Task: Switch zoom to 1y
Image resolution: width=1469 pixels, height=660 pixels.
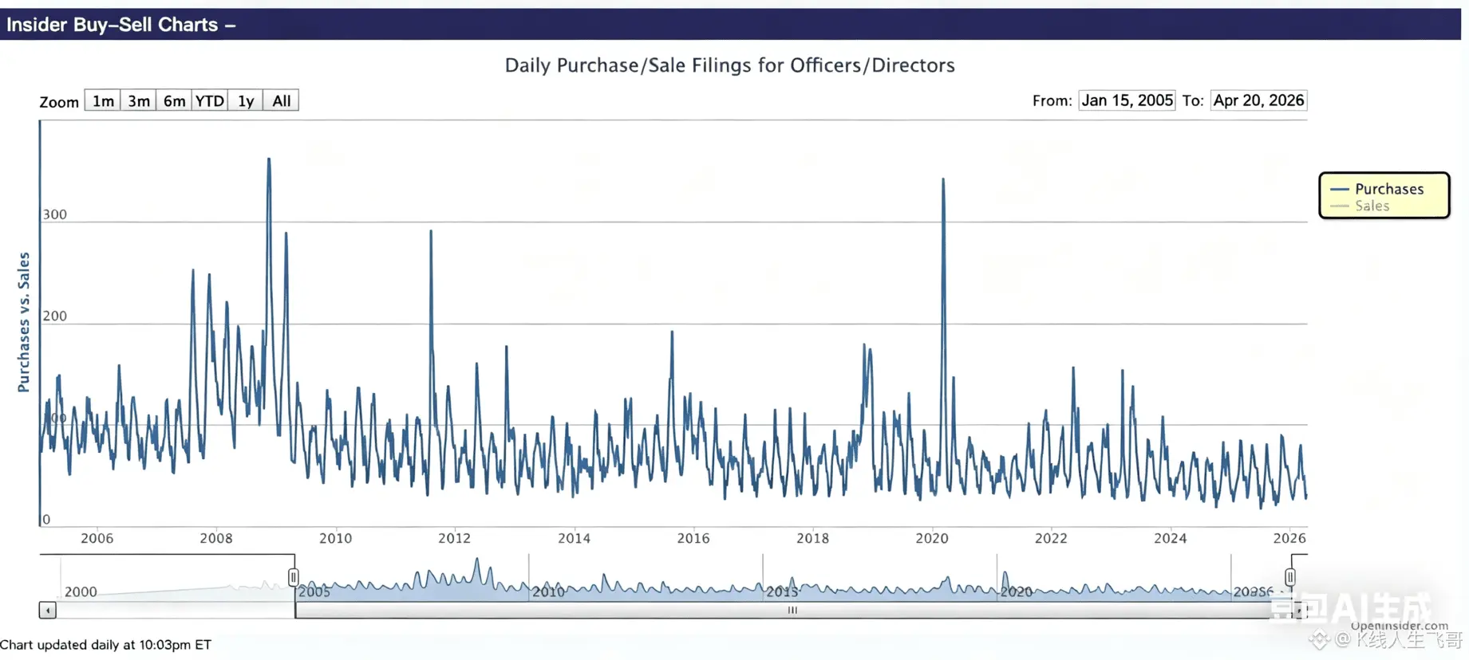Action: (x=246, y=100)
